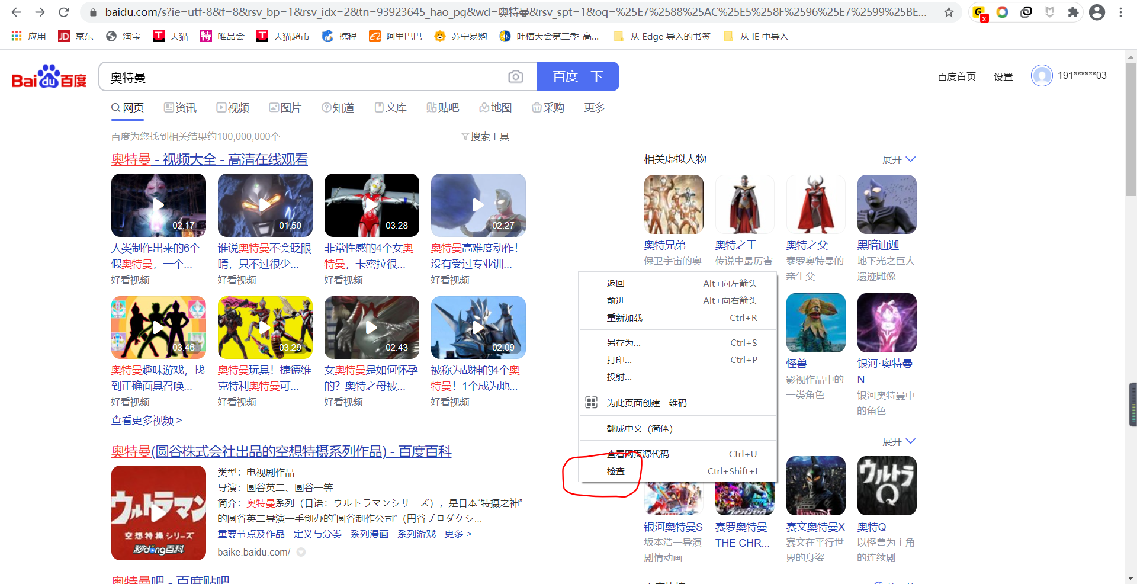
Task: Switch to the 视频 tab
Action: (x=233, y=108)
